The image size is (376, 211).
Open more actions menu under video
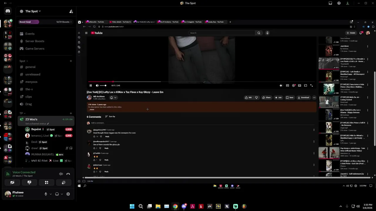point(314,98)
